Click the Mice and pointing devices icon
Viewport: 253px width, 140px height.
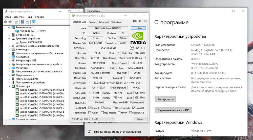(13, 72)
